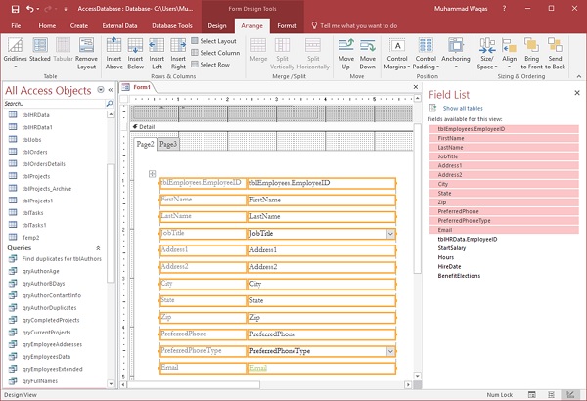
Task: Switch to the Page3 tab on the form
Action: click(x=168, y=144)
